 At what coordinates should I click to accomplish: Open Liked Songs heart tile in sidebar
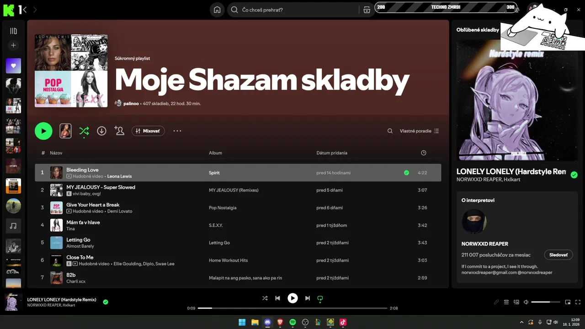[13, 66]
